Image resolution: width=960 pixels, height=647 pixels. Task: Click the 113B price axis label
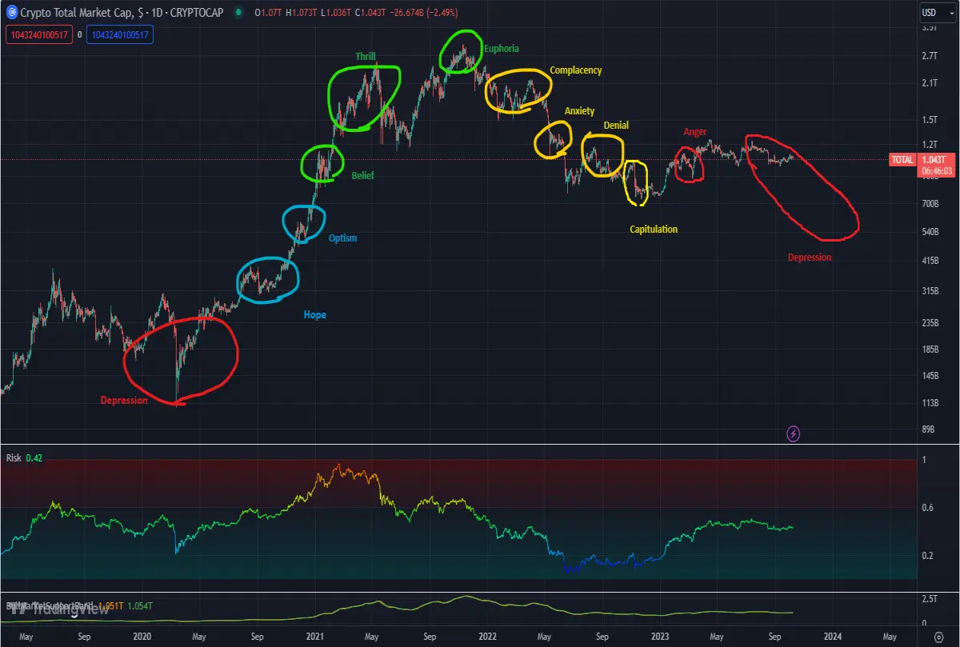click(930, 402)
